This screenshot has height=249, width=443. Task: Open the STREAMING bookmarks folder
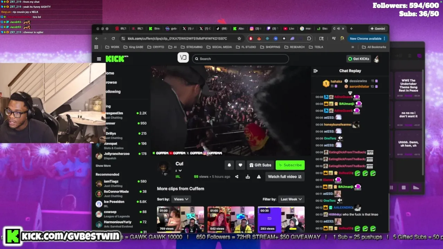click(x=191, y=47)
